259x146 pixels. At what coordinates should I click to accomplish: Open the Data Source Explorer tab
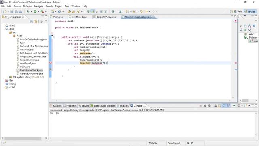tap(103, 106)
